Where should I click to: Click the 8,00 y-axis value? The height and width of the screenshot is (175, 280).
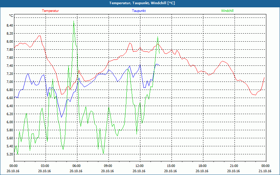point(10,42)
